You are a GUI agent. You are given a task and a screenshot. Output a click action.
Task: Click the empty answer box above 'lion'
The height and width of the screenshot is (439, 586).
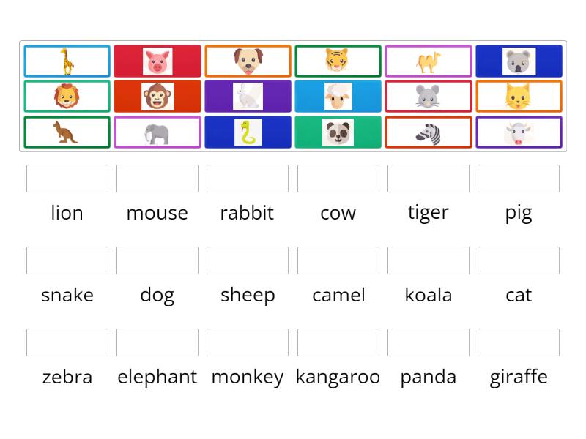tap(67, 178)
